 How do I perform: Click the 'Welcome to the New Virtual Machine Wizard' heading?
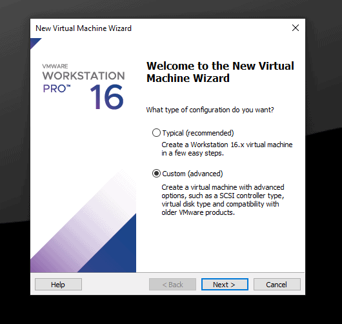(220, 72)
